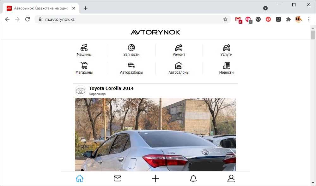This screenshot has width=316, height=186.
Task: Open the Новости news icon
Action: tap(226, 66)
